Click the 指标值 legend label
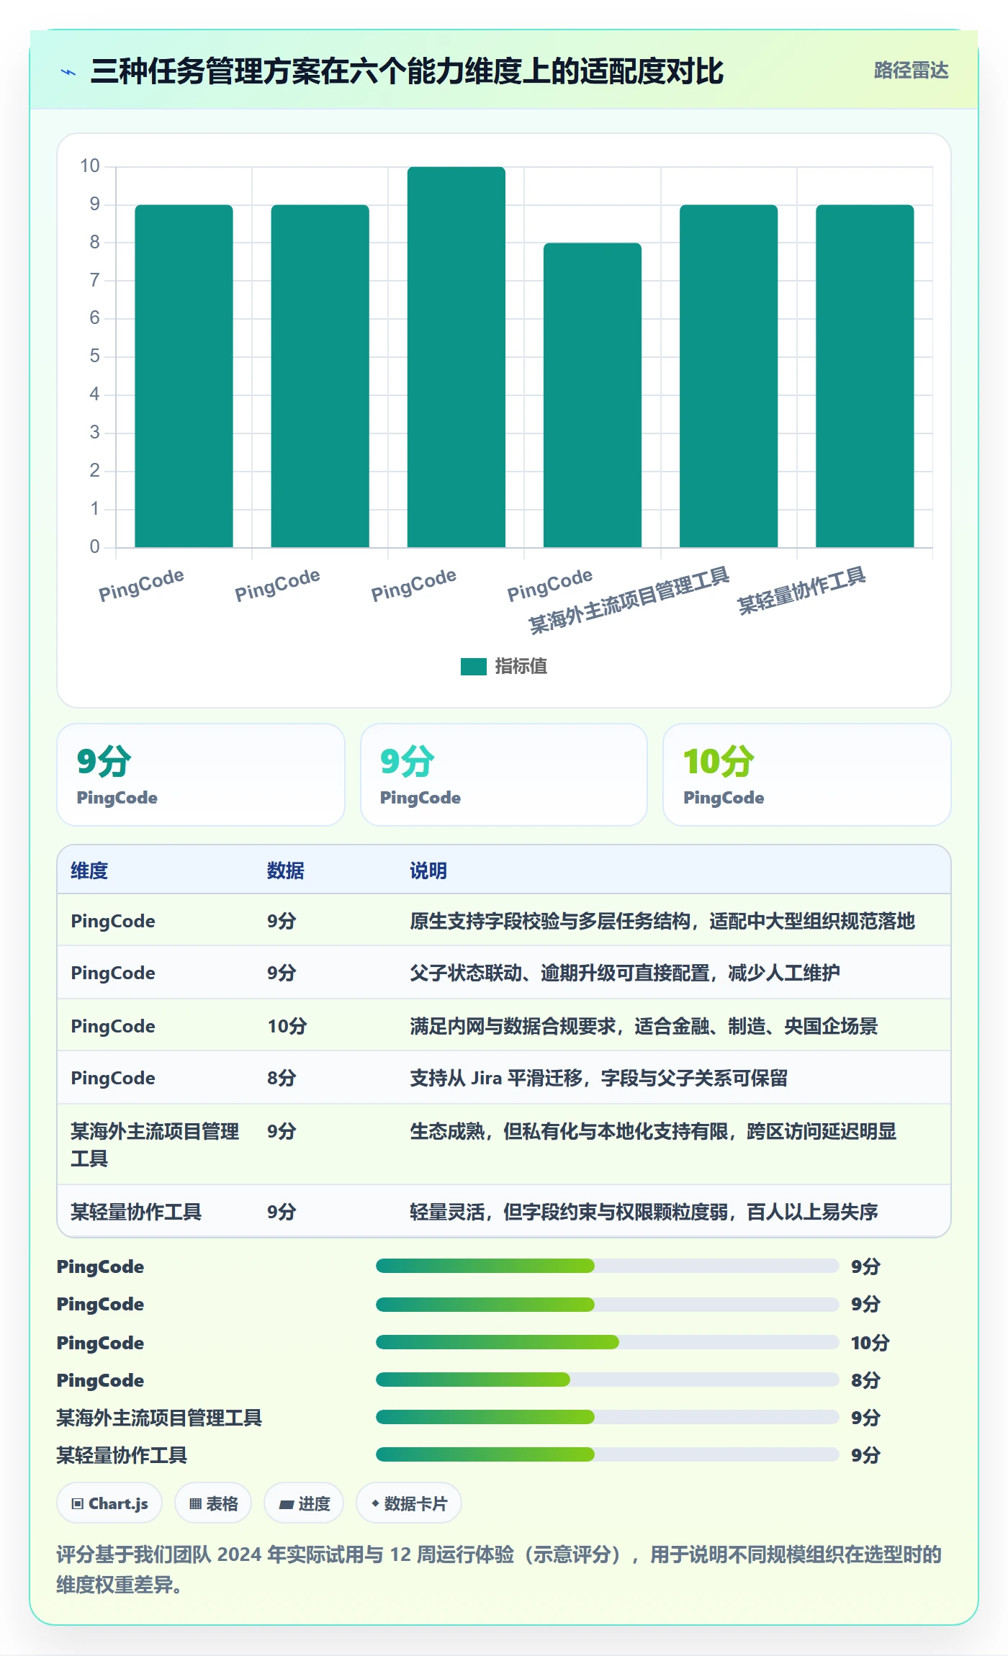Screen dimensions: 1008x1656 521,667
